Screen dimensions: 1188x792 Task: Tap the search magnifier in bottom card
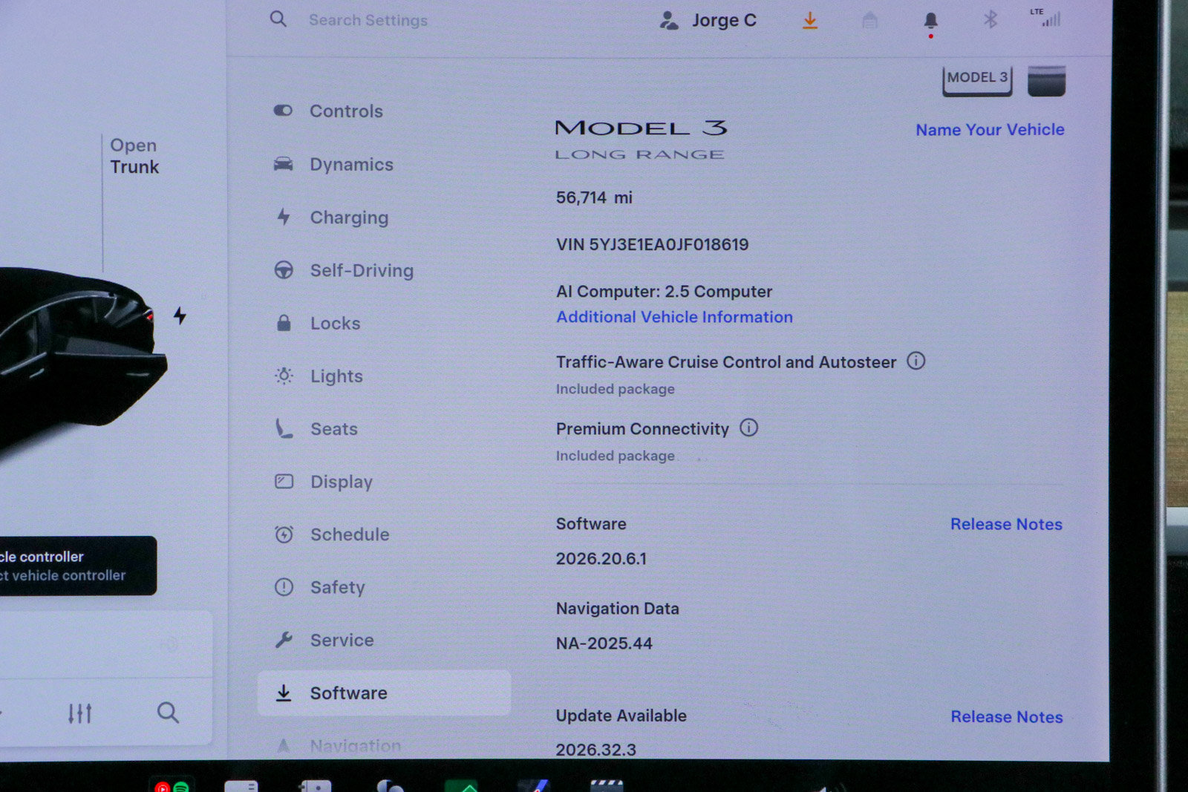[x=168, y=713]
